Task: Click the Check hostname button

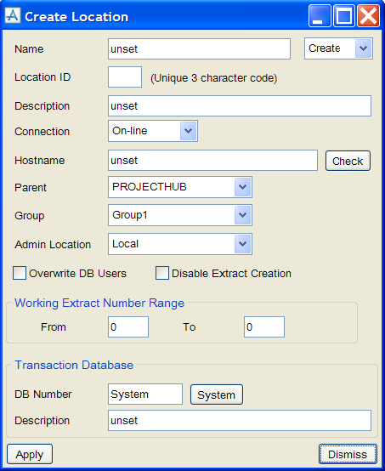Action: [348, 161]
